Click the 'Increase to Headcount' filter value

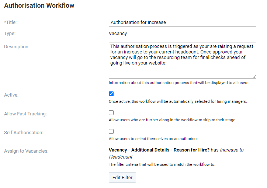176,153
